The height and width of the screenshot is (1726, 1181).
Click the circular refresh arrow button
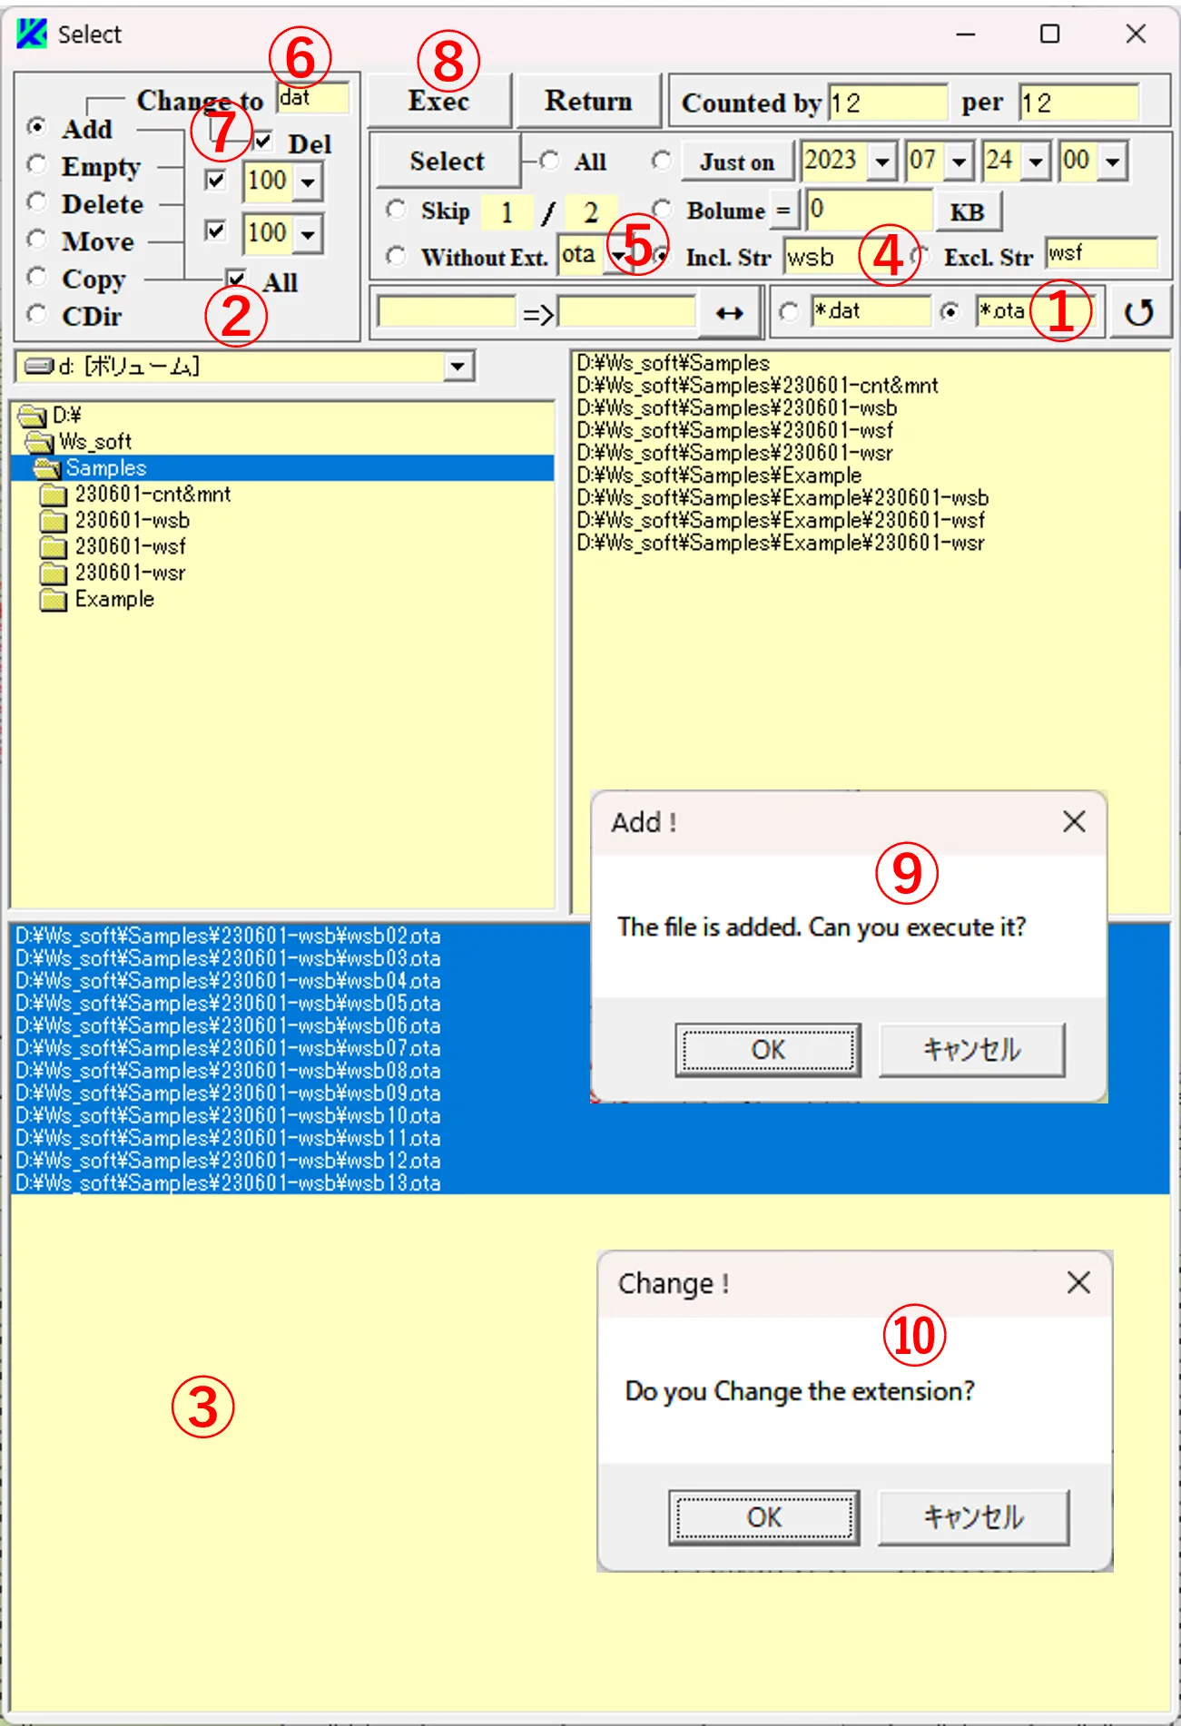(1138, 312)
